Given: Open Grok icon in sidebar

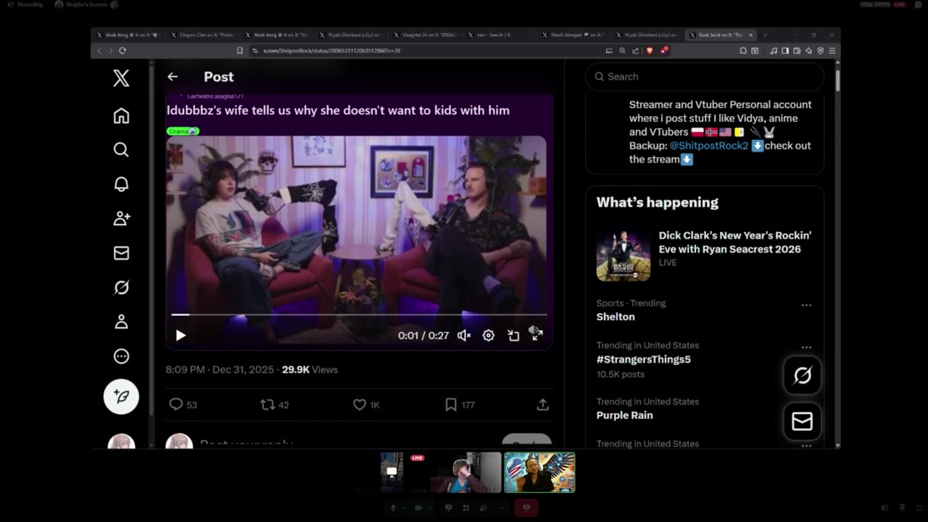Looking at the screenshot, I should (121, 287).
